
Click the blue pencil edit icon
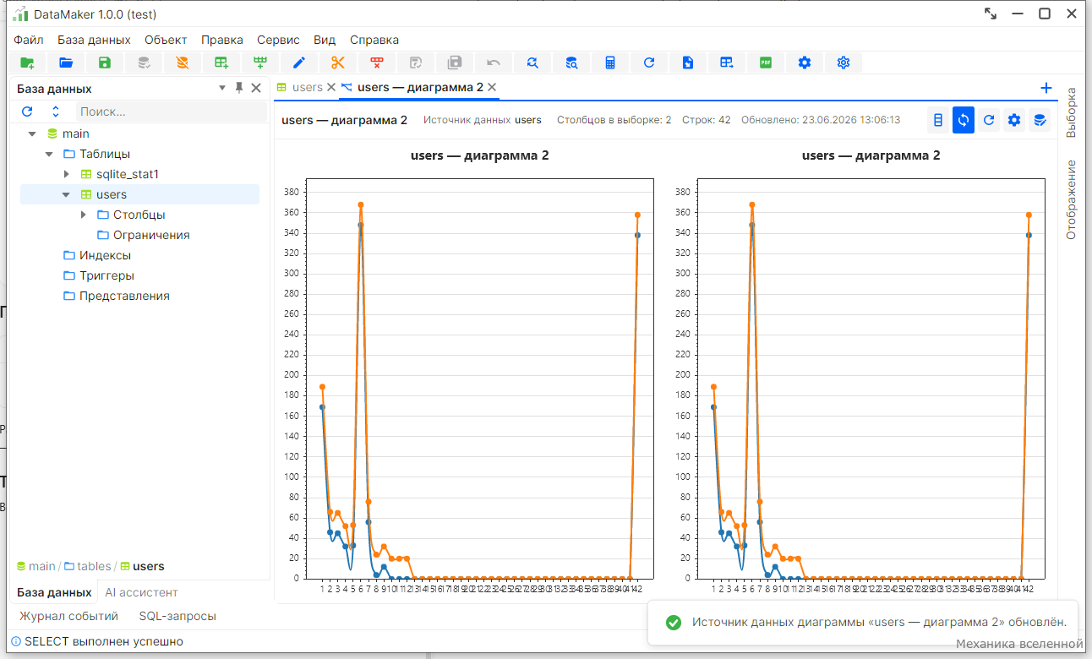299,63
